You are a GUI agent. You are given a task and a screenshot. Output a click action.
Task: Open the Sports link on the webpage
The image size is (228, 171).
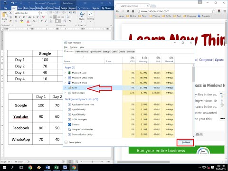[219, 60]
